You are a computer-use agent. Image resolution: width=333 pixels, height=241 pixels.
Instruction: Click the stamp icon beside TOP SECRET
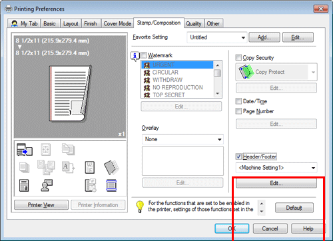click(147, 95)
